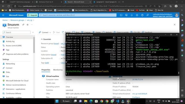Switch to the Properties tab
The width and height of the screenshot is (185, 104).
tap(46, 70)
